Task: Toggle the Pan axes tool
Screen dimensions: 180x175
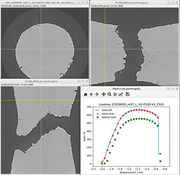Action: click(104, 94)
